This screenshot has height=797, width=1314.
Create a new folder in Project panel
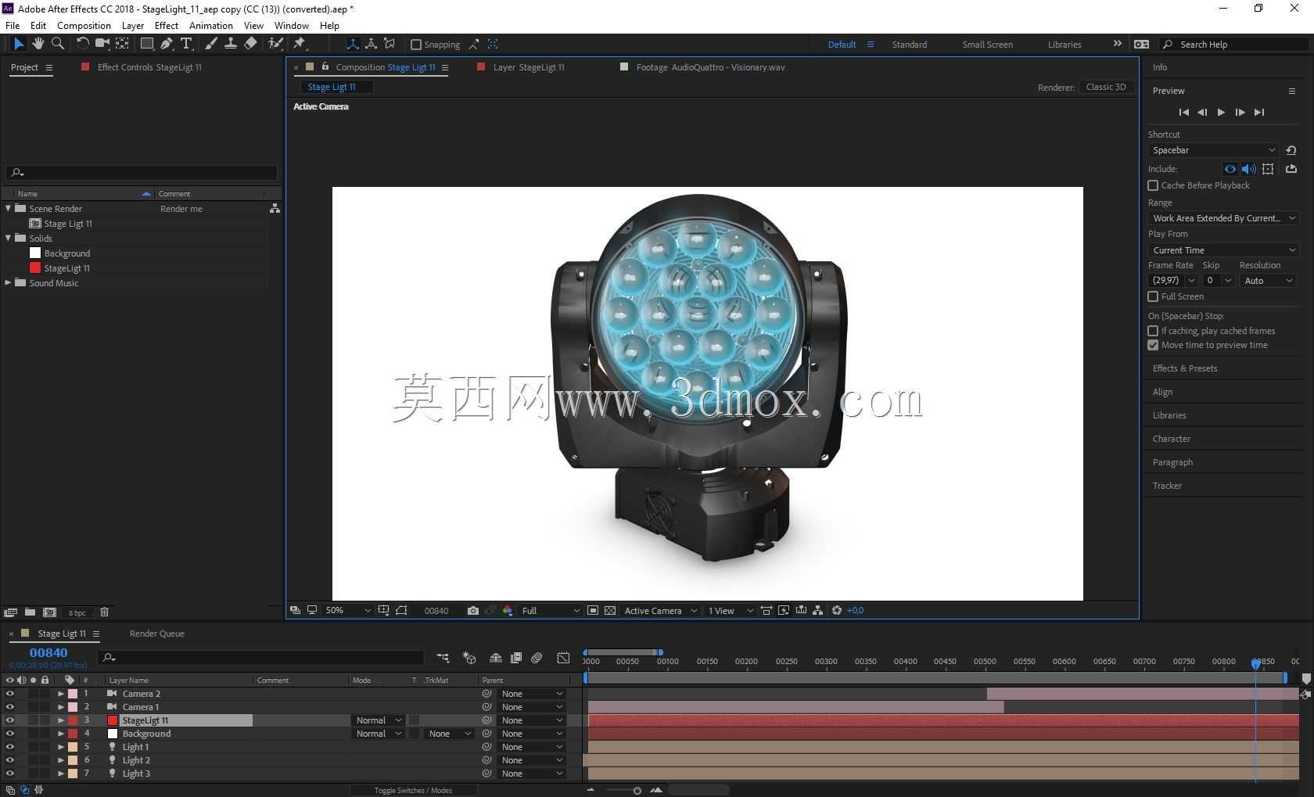coord(30,612)
